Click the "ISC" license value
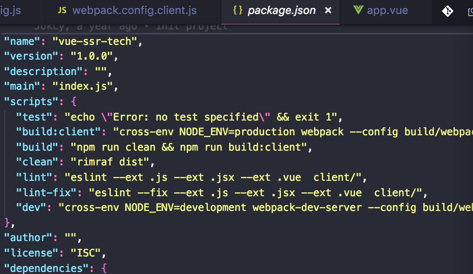 [x=86, y=253]
